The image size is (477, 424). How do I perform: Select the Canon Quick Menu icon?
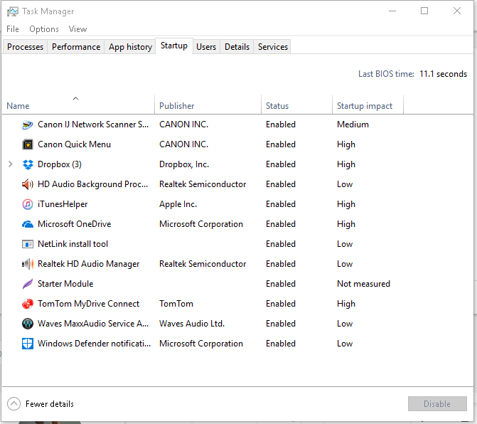[28, 144]
